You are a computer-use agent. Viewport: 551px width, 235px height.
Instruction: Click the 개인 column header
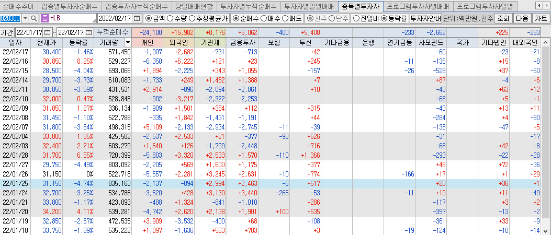point(148,43)
